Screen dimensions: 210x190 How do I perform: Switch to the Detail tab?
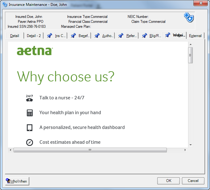coord(14,36)
